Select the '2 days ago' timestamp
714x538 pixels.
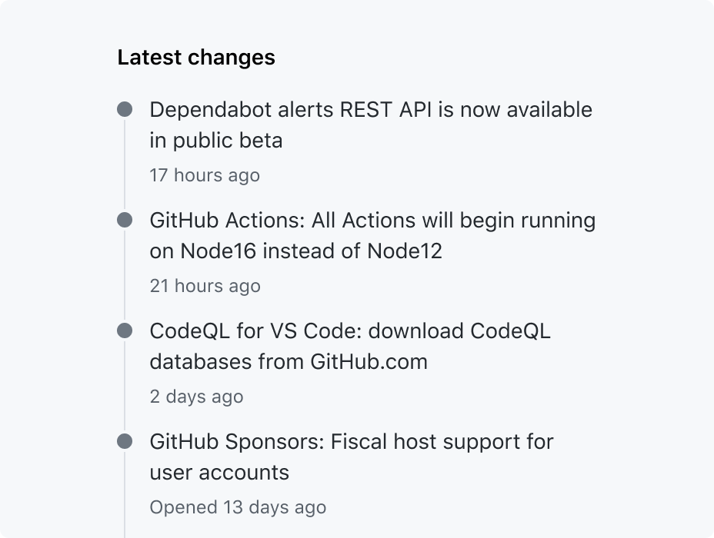tap(196, 397)
